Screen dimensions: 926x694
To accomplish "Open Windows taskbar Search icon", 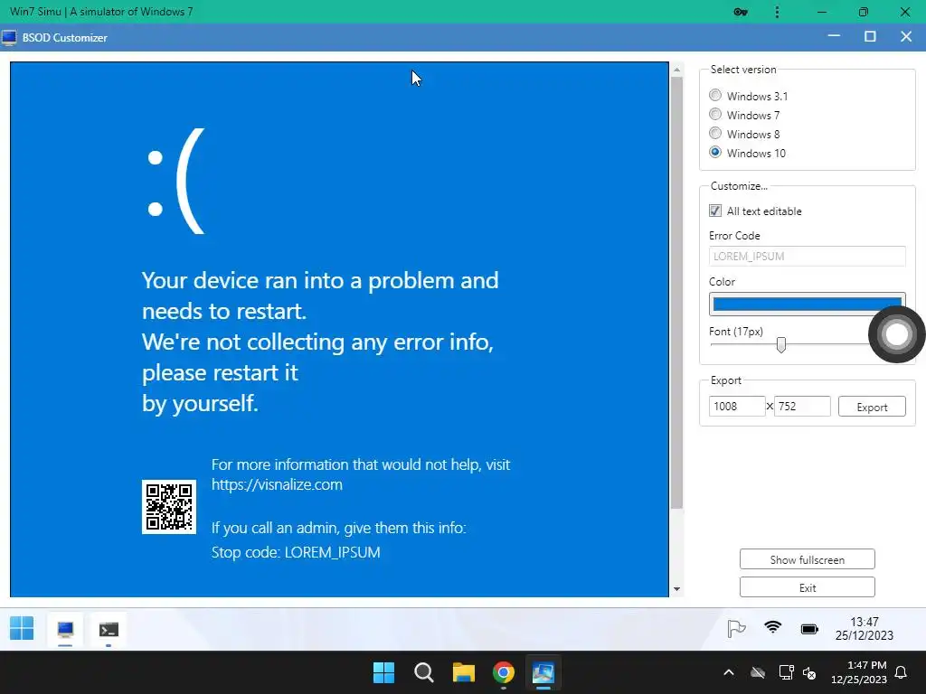I will [x=424, y=672].
